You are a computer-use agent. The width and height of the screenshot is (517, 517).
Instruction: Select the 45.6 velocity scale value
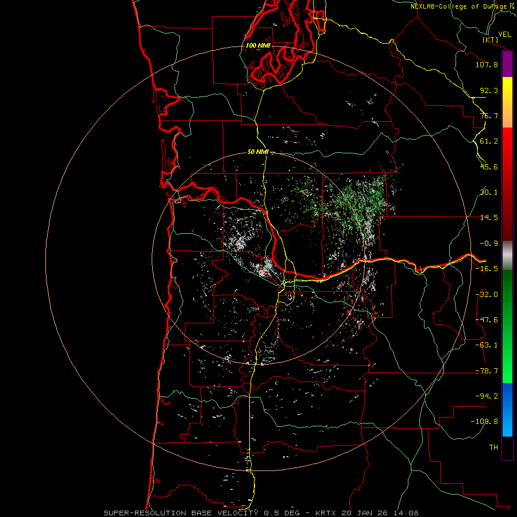point(489,167)
